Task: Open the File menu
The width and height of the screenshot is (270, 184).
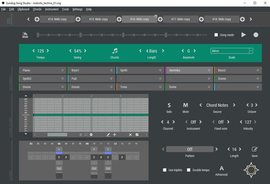Action: pyautogui.click(x=3, y=9)
